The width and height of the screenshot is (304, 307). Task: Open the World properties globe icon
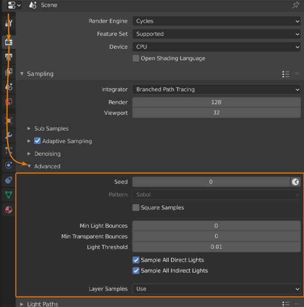tap(8, 102)
